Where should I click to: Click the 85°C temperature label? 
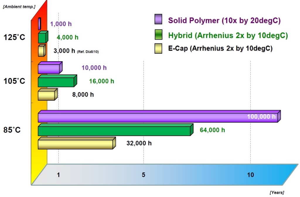point(12,130)
